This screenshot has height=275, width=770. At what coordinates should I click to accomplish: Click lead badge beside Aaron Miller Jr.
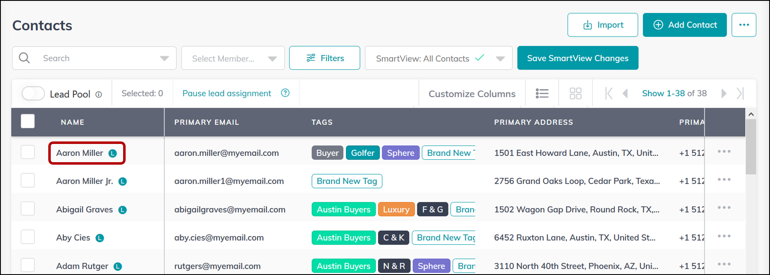(x=122, y=182)
